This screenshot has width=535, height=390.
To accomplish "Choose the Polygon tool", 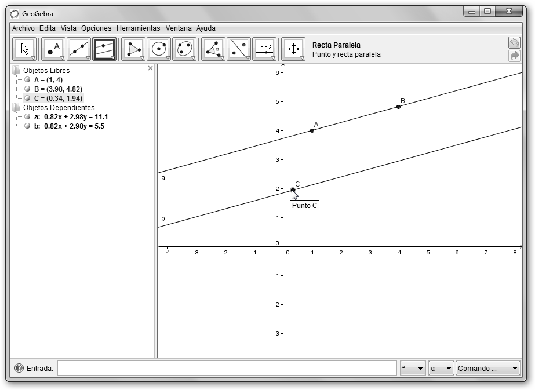I will click(133, 49).
